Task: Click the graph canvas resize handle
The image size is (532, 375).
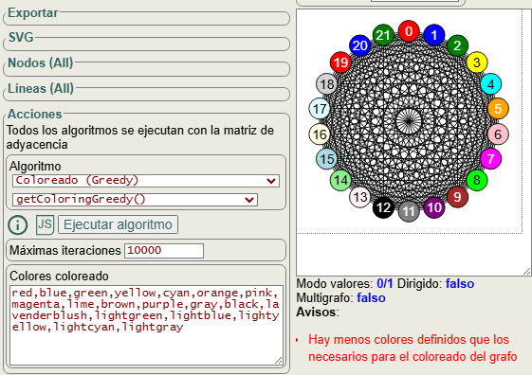Action: tap(527, 271)
